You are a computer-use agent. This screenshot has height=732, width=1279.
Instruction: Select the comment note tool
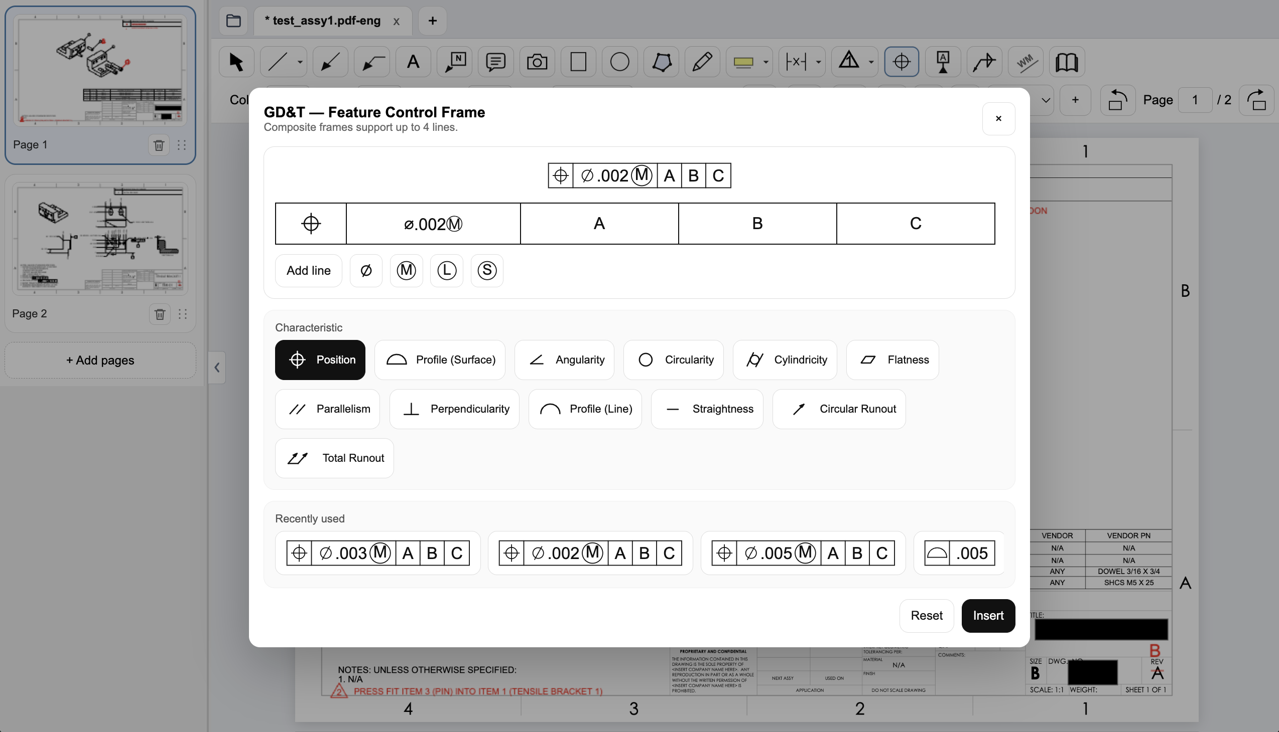coord(495,62)
